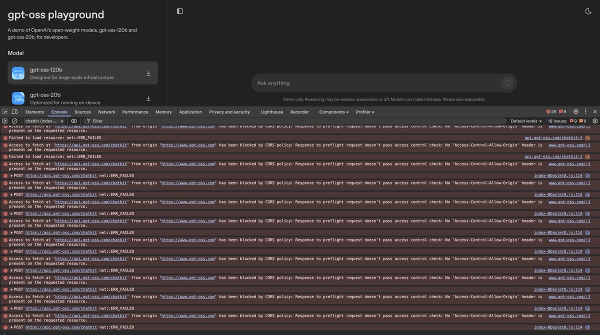This screenshot has width=600, height=335.
Task: Open the 18 Issues summary
Action: (x=567, y=121)
